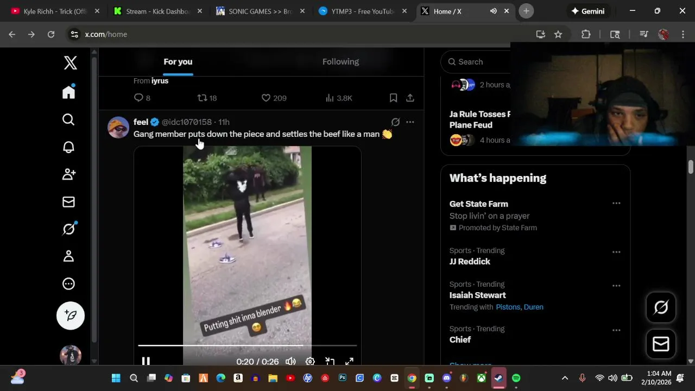Image resolution: width=695 pixels, height=391 pixels.
Task: Click the white compose Post button
Action: click(71, 316)
